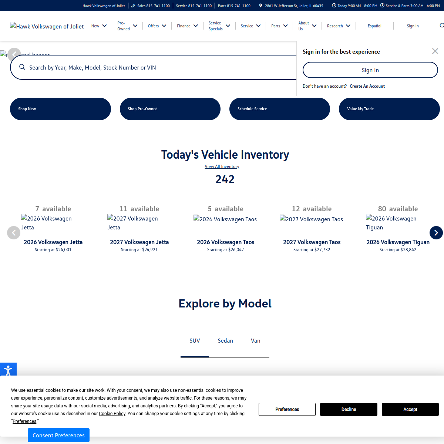Call Parts at 815-741-1100
444x444 pixels.
tap(234, 6)
